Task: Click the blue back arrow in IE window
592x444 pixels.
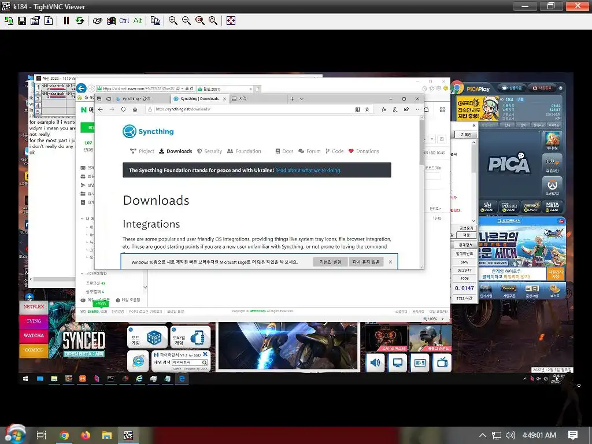Action: pyautogui.click(x=81, y=88)
